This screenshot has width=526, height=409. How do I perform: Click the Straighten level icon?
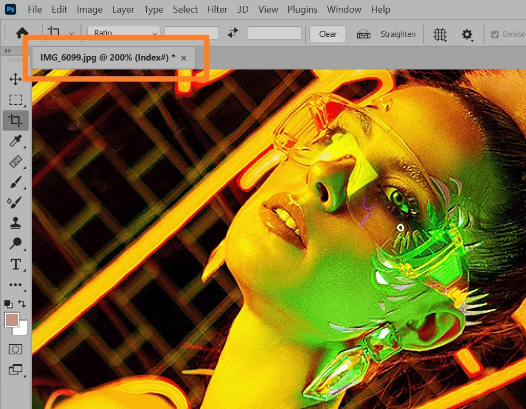[x=363, y=34]
